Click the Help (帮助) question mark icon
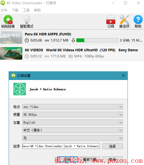The height and width of the screenshot is (165, 144). [138, 20]
